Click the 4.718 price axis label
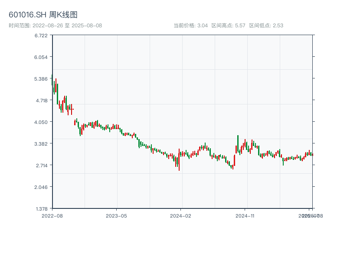The height and width of the screenshot is (260, 347). click(x=42, y=100)
